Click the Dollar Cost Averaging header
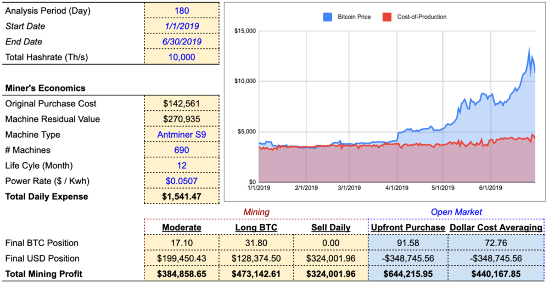This screenshot has height=284, width=549. pyautogui.click(x=496, y=228)
